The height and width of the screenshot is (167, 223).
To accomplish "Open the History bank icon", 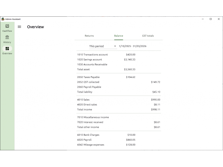I will pos(7,38).
